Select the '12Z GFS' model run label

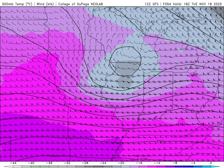coord(151,4)
